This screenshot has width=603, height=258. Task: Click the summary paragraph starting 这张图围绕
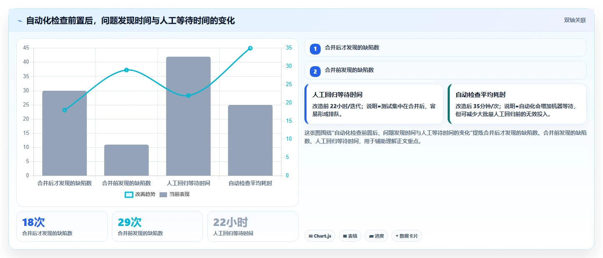tap(446, 137)
